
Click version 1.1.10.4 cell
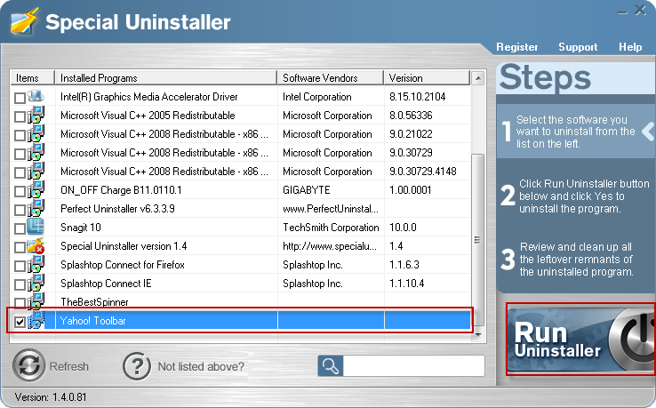click(406, 284)
